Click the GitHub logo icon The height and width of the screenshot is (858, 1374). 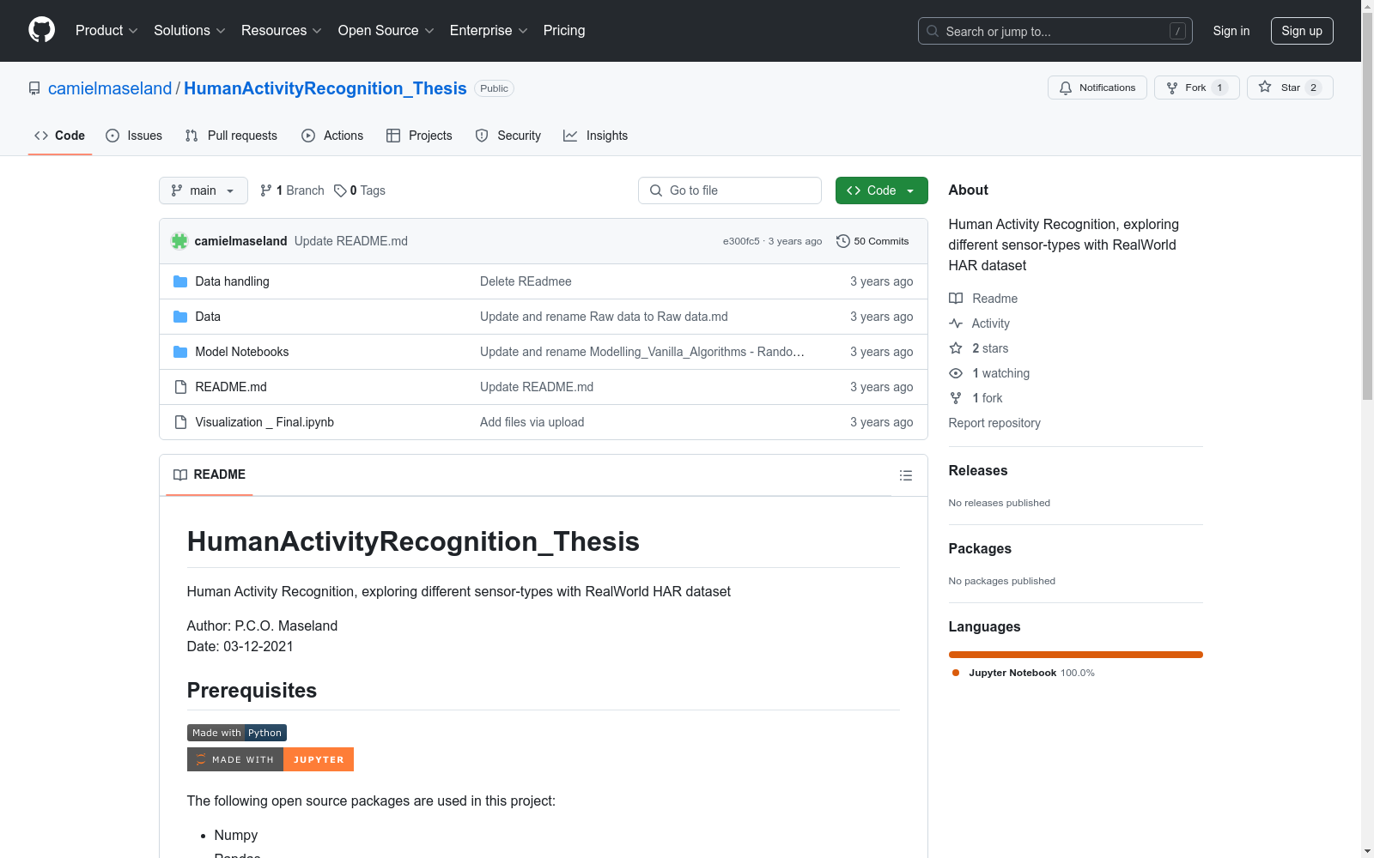[41, 30]
